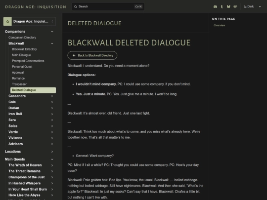Open the Iron Bull companion entry
This screenshot has height=200, width=267.
click(15, 114)
